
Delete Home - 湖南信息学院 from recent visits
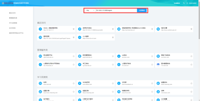(73, 29)
